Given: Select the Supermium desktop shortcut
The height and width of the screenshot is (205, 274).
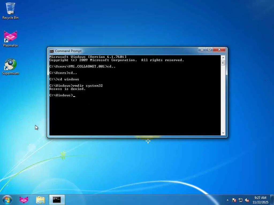Looking at the screenshot, I should 10,66.
